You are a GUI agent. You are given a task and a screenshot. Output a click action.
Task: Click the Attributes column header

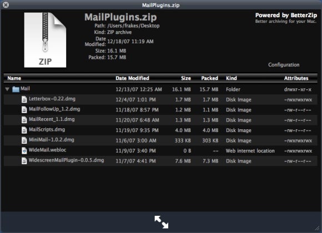(x=296, y=78)
